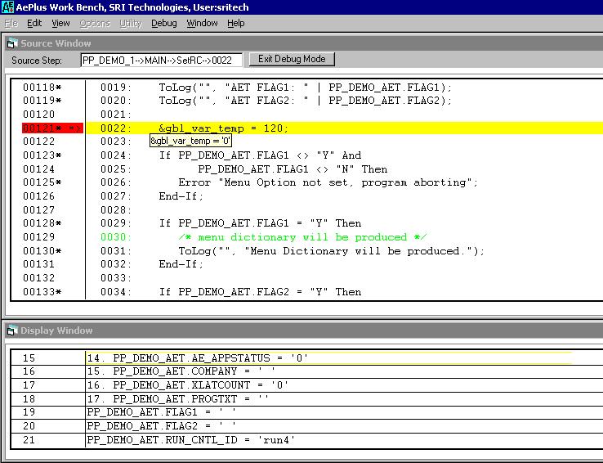Screen dimensions: 603x463
Task: Click line number 00128* in the gutter
Action: tap(42, 223)
